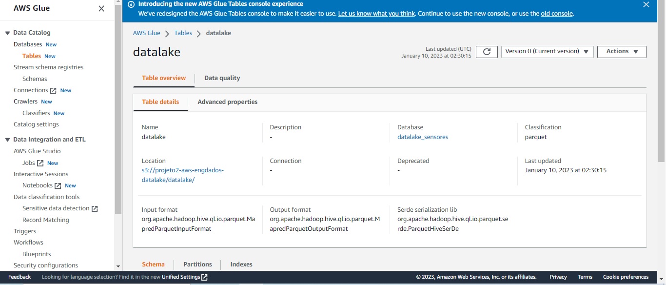Image resolution: width=666 pixels, height=285 pixels.
Task: Open the Actions dropdown
Action: 621,51
